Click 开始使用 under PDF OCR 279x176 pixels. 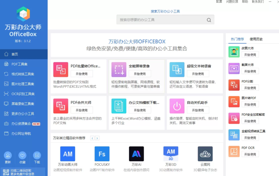pos(250,154)
